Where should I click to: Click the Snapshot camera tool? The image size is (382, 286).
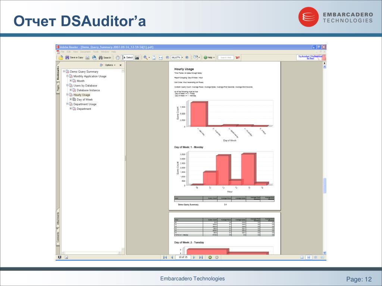coord(137,58)
